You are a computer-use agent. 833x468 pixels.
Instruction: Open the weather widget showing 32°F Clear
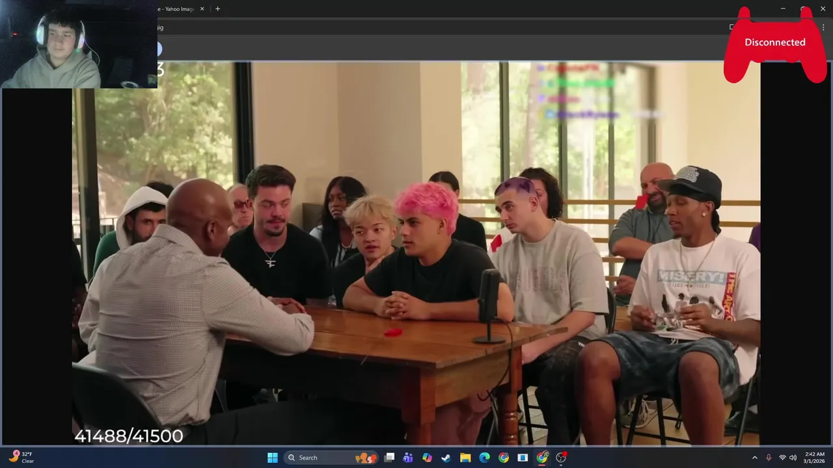tap(21, 458)
